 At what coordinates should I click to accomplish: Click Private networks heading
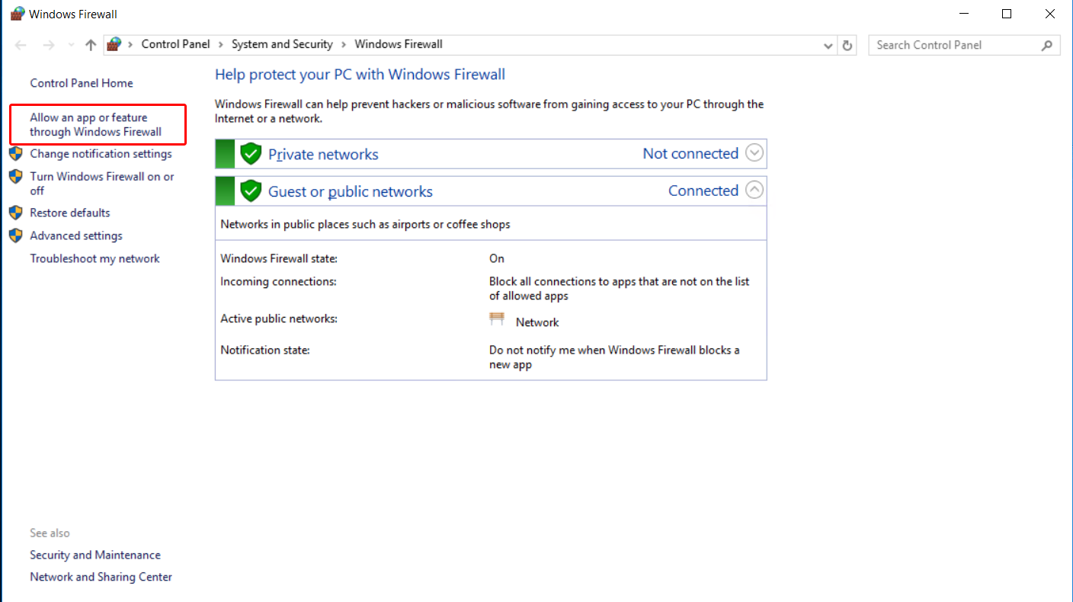pyautogui.click(x=323, y=154)
